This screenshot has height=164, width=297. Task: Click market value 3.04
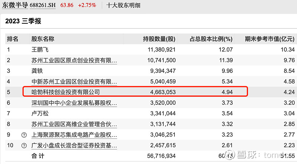tap(289, 113)
